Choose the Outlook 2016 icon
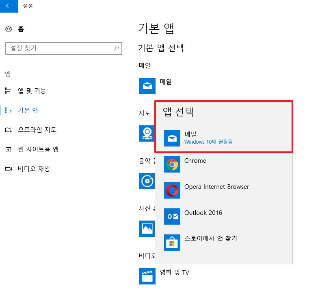Screen dimensions: 320x293 172,216
